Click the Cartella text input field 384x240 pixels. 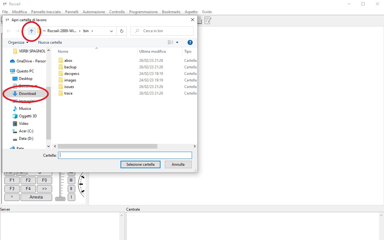[x=125, y=155]
